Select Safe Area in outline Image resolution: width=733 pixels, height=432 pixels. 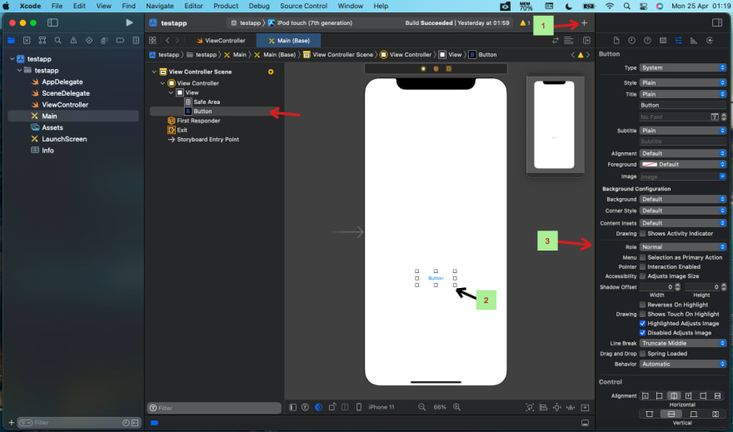tap(207, 102)
